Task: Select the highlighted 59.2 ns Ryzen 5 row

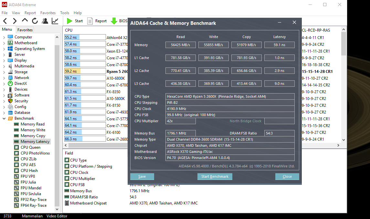Action: pyautogui.click(x=96, y=71)
